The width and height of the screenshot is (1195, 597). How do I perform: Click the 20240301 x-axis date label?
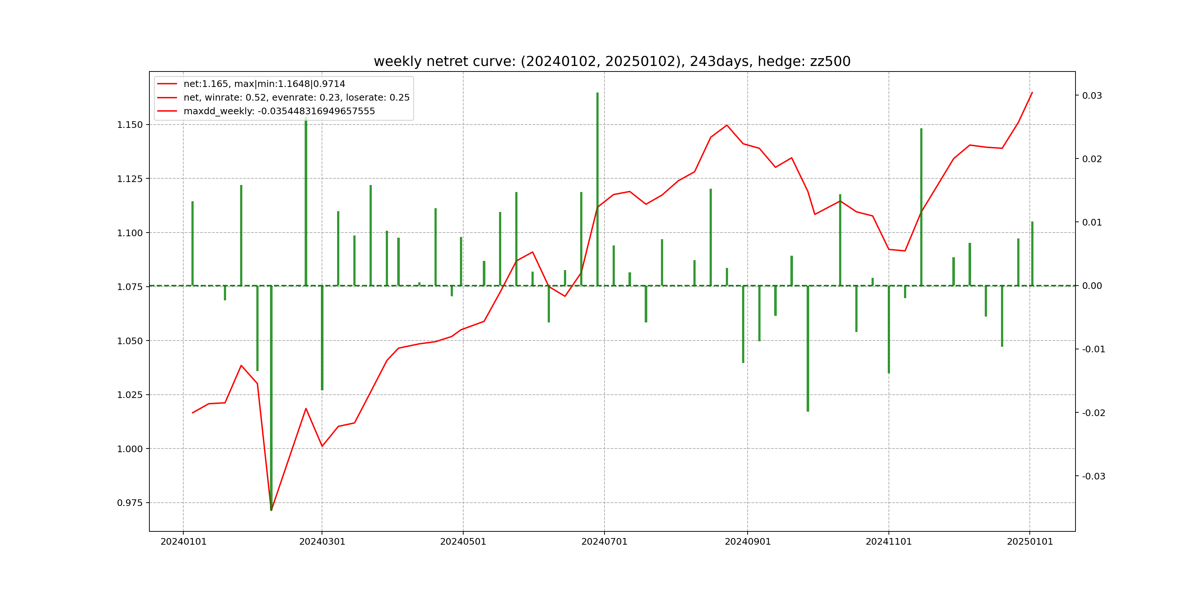[322, 542]
